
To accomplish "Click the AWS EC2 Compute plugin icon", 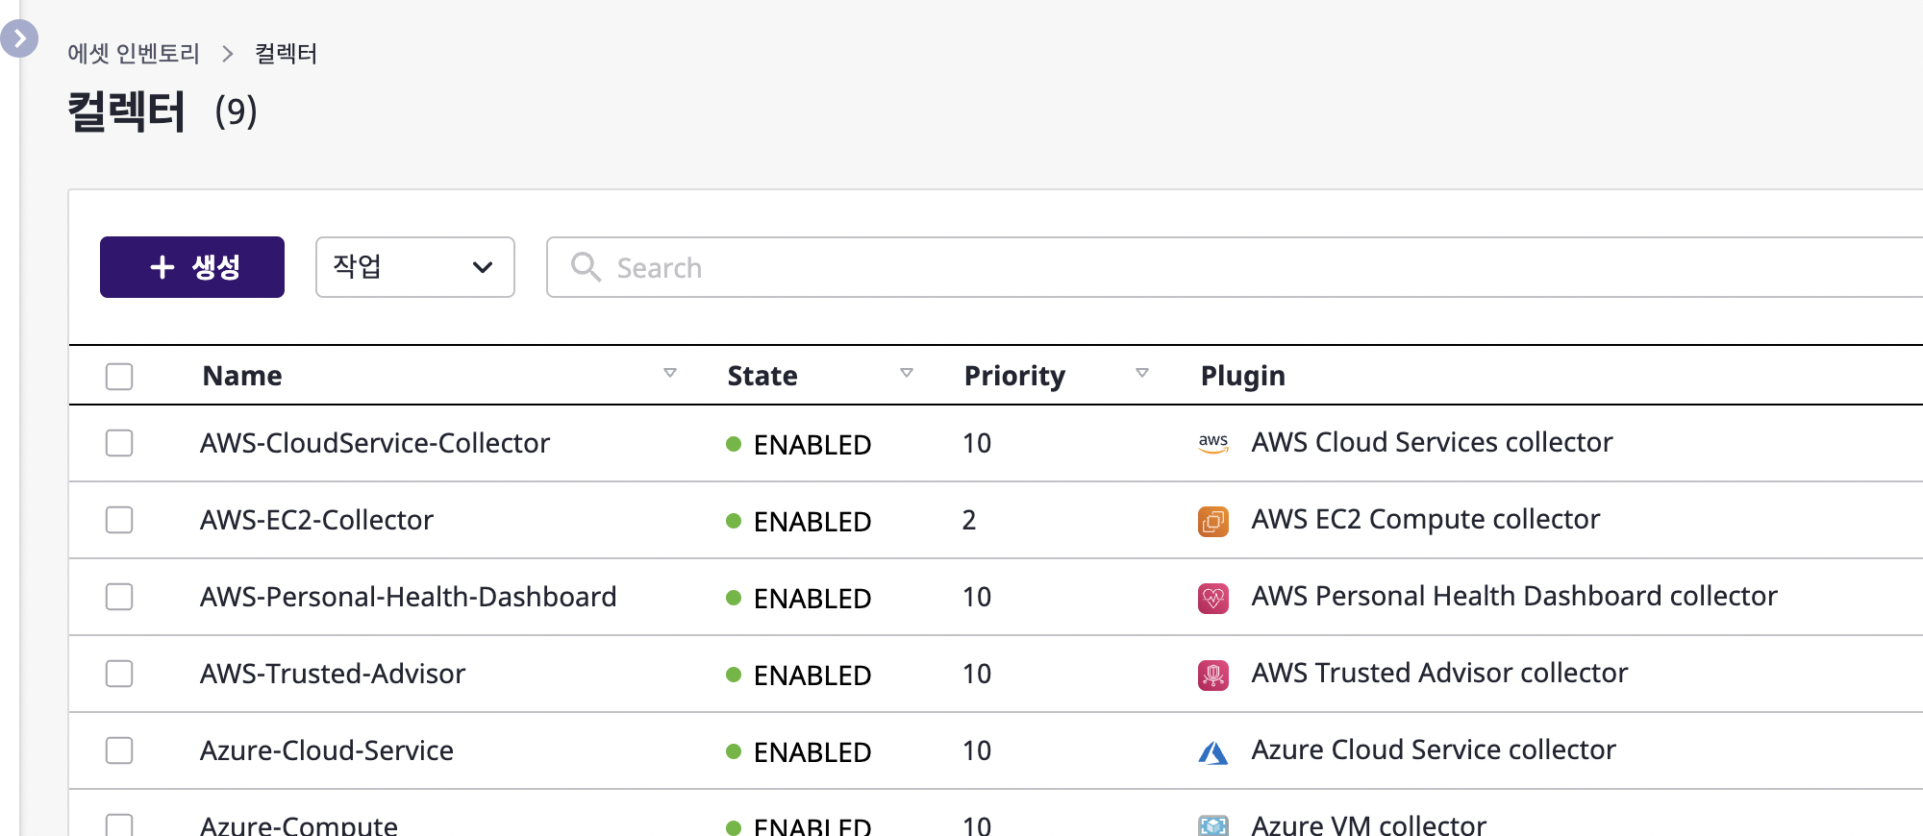I will coord(1213,521).
